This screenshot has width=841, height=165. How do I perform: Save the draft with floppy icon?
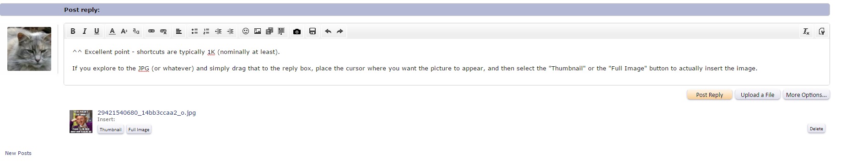(x=313, y=31)
